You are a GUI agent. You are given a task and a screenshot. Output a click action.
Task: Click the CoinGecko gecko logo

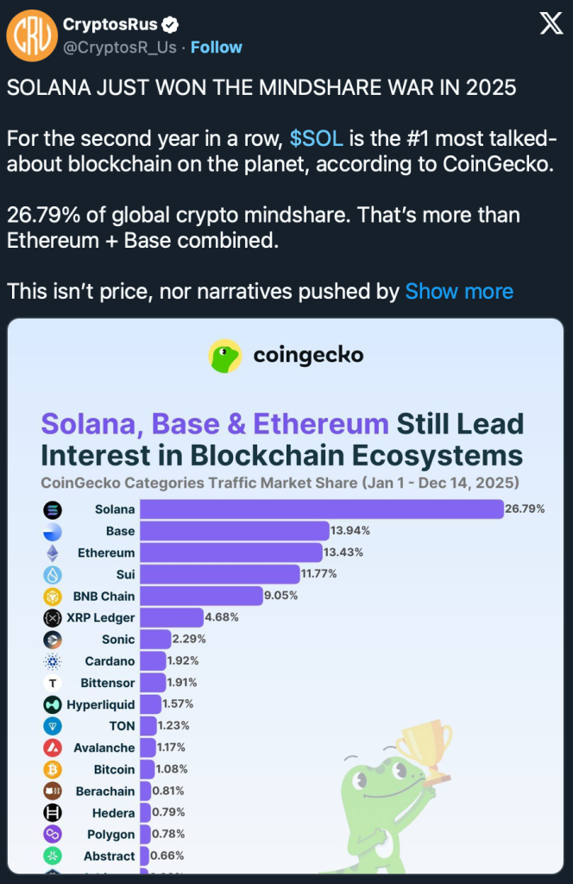[225, 356]
